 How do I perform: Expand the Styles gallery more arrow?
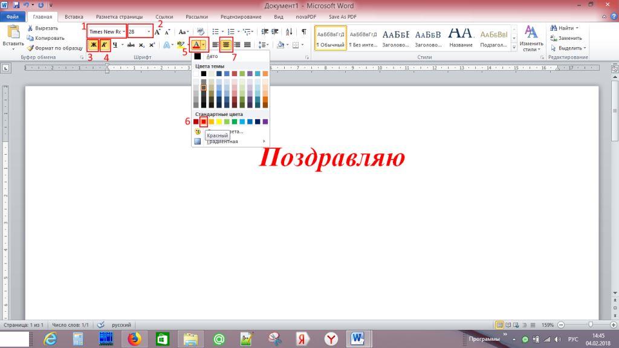514,47
